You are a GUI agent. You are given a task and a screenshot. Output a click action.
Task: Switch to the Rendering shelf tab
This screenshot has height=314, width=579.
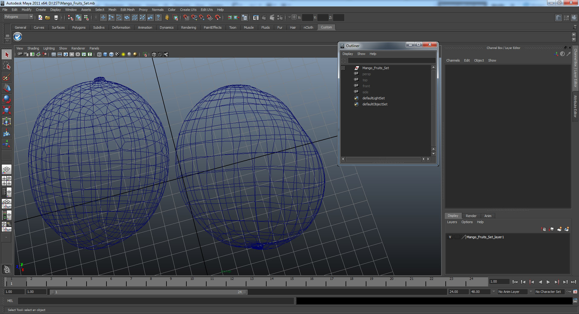188,27
